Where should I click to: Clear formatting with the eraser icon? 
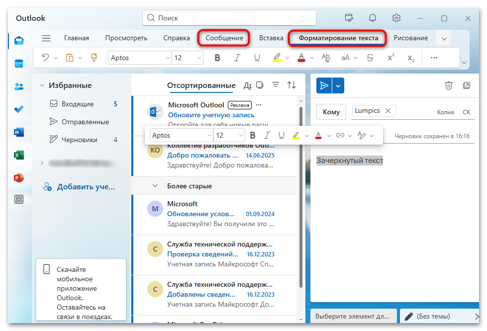(x=326, y=58)
